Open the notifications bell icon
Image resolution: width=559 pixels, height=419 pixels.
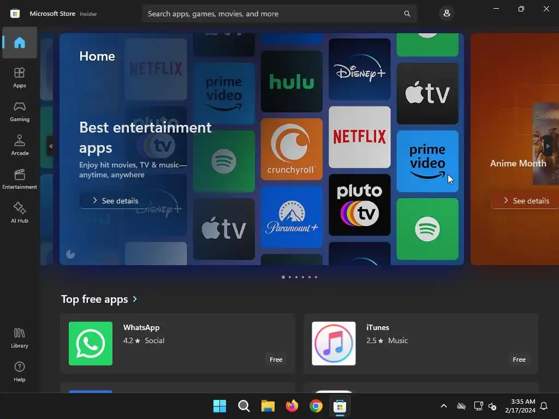544,406
